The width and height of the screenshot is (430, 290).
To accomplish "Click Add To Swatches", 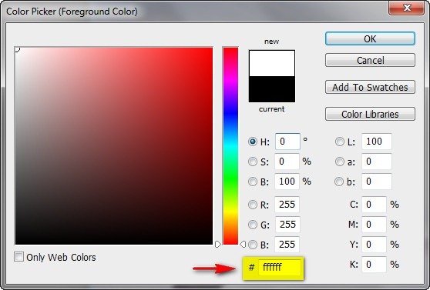I will pos(370,87).
